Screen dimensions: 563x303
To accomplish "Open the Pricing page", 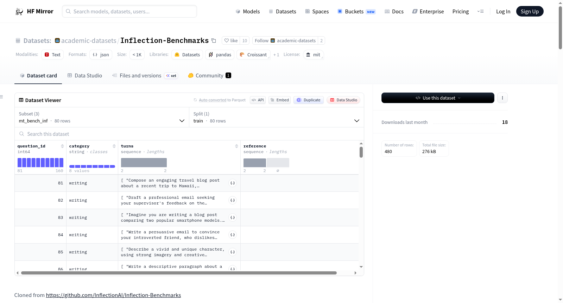I will pos(461,12).
